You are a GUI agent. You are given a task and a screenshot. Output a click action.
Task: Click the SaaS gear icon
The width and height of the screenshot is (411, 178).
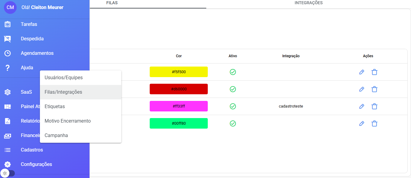tap(8, 92)
